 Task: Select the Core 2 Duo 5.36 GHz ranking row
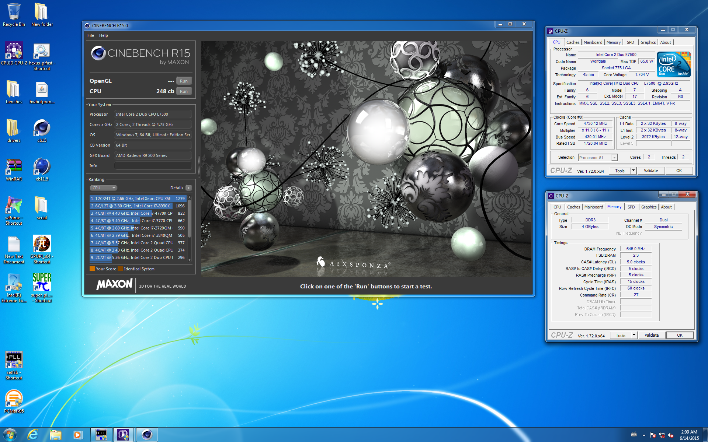pos(138,257)
